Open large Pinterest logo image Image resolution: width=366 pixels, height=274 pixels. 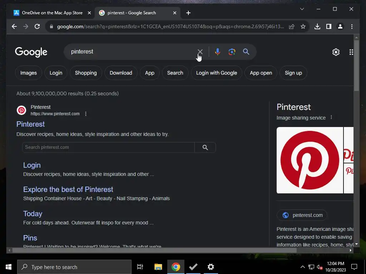click(x=310, y=160)
